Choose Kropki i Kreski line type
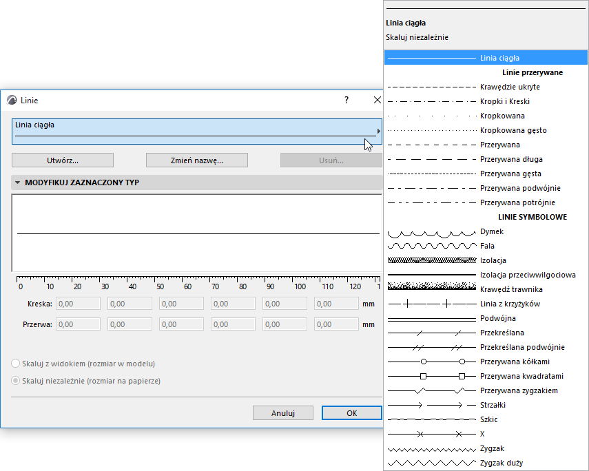Image resolution: width=589 pixels, height=471 pixels. [486, 101]
